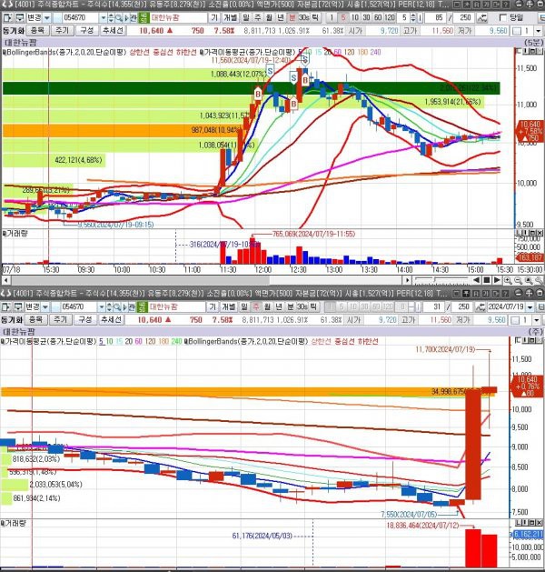Screen dimensions: 545x572
Task: Click the B buy marker near 12:00 on the upper chart
Action: click(x=258, y=95)
